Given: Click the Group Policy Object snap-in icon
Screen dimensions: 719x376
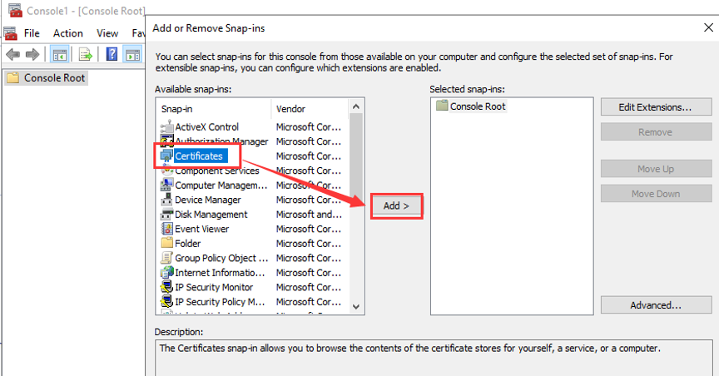Looking at the screenshot, I should (167, 258).
